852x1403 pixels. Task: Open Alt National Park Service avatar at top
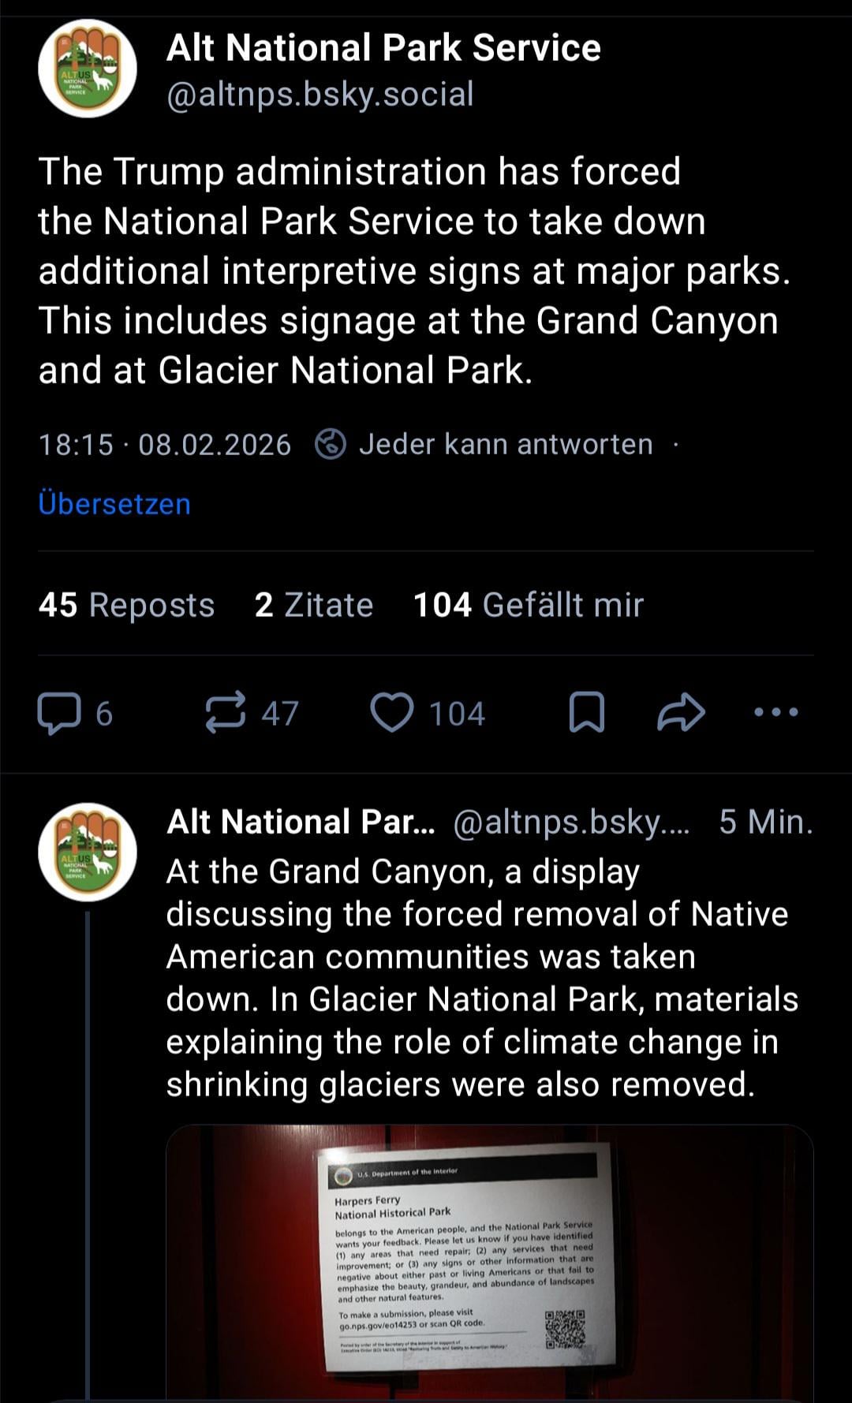click(88, 69)
